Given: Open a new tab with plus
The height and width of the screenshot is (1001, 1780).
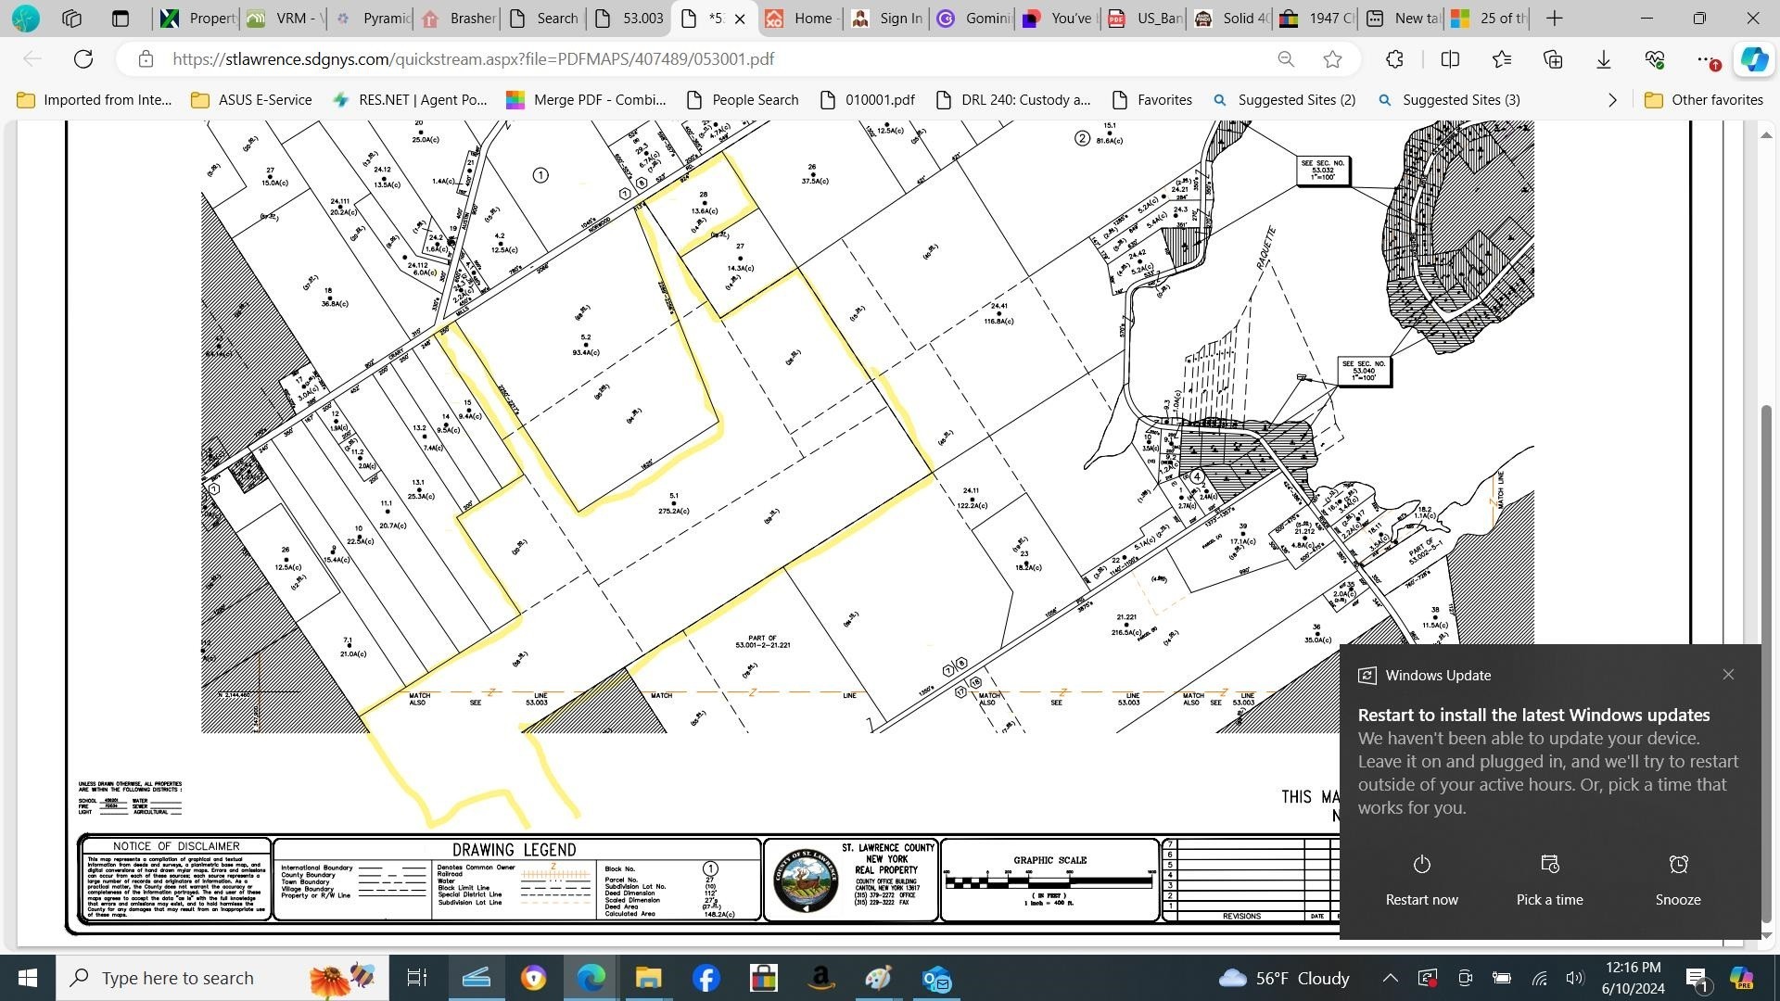Looking at the screenshot, I should (x=1555, y=18).
